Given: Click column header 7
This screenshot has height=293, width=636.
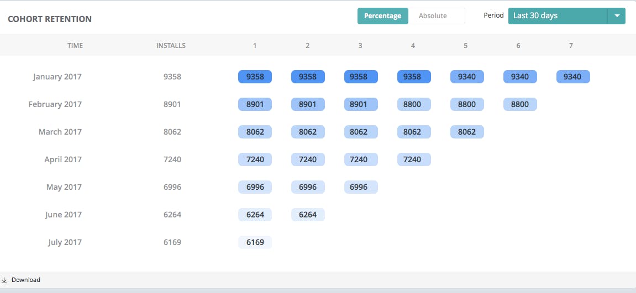Looking at the screenshot, I should [x=571, y=46].
